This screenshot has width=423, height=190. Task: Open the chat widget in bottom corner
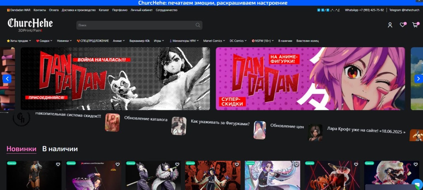(x=417, y=184)
